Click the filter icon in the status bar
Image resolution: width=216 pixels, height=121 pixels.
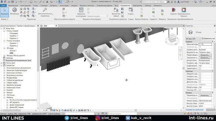pyautogui.click(x=205, y=114)
